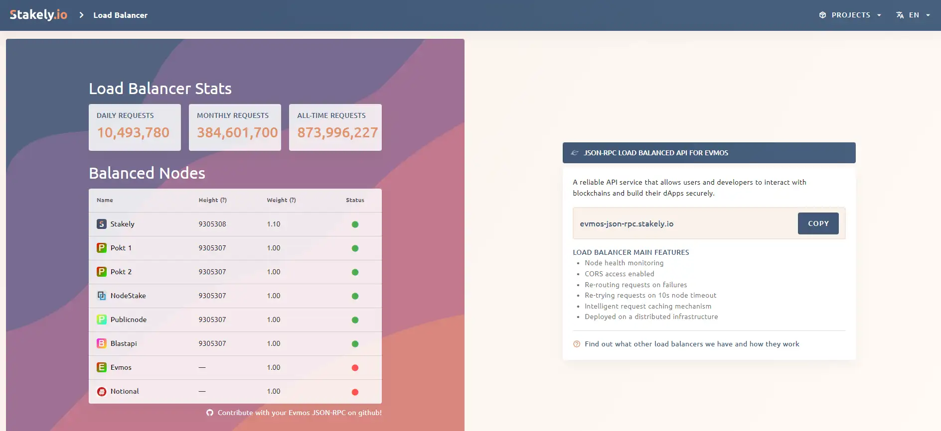This screenshot has width=941, height=431.
Task: Click the Blastapi node icon
Action: pyautogui.click(x=102, y=343)
